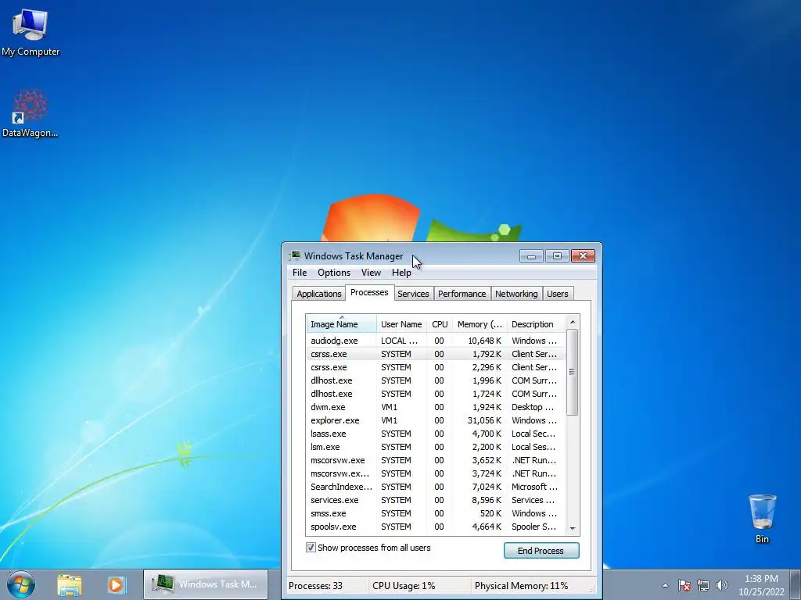Click the Show Desktop strip by clock

pos(796,584)
